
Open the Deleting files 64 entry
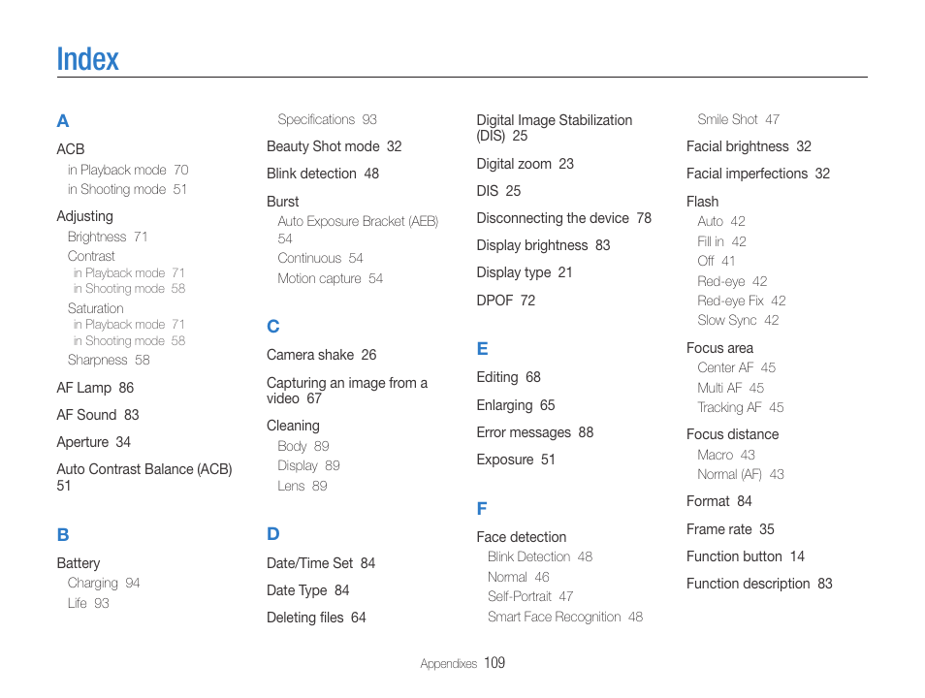pyautogui.click(x=316, y=618)
